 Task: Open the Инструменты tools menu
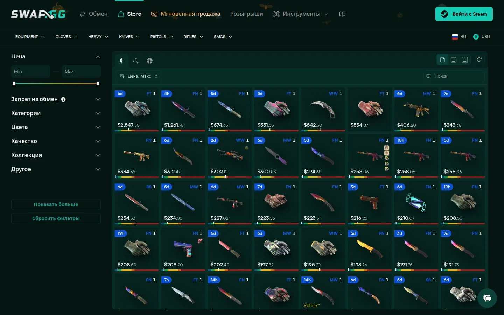coord(301,14)
